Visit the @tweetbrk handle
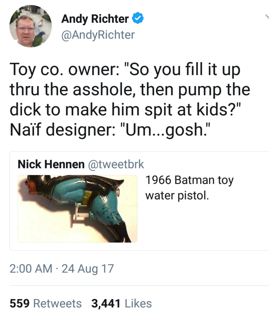Image resolution: width=269 pixels, height=320 pixels. point(116,164)
